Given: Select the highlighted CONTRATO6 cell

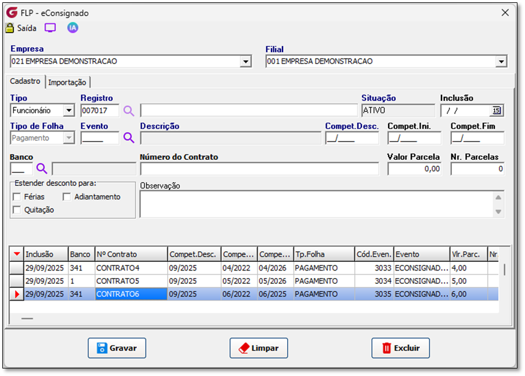Looking at the screenshot, I should click(131, 294).
